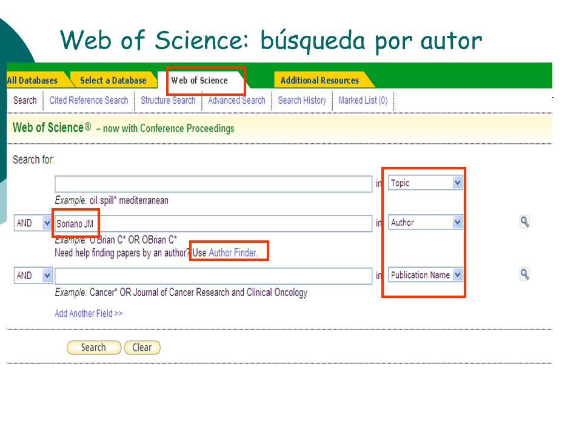
Task: Click the example text 'oil spill* mediterranean'
Action: (129, 200)
